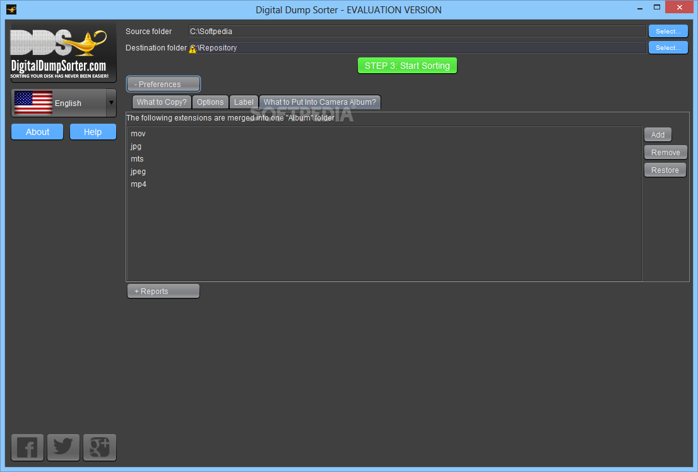698x472 pixels.
Task: Switch to the What to Copy? tab
Action: pyautogui.click(x=162, y=102)
